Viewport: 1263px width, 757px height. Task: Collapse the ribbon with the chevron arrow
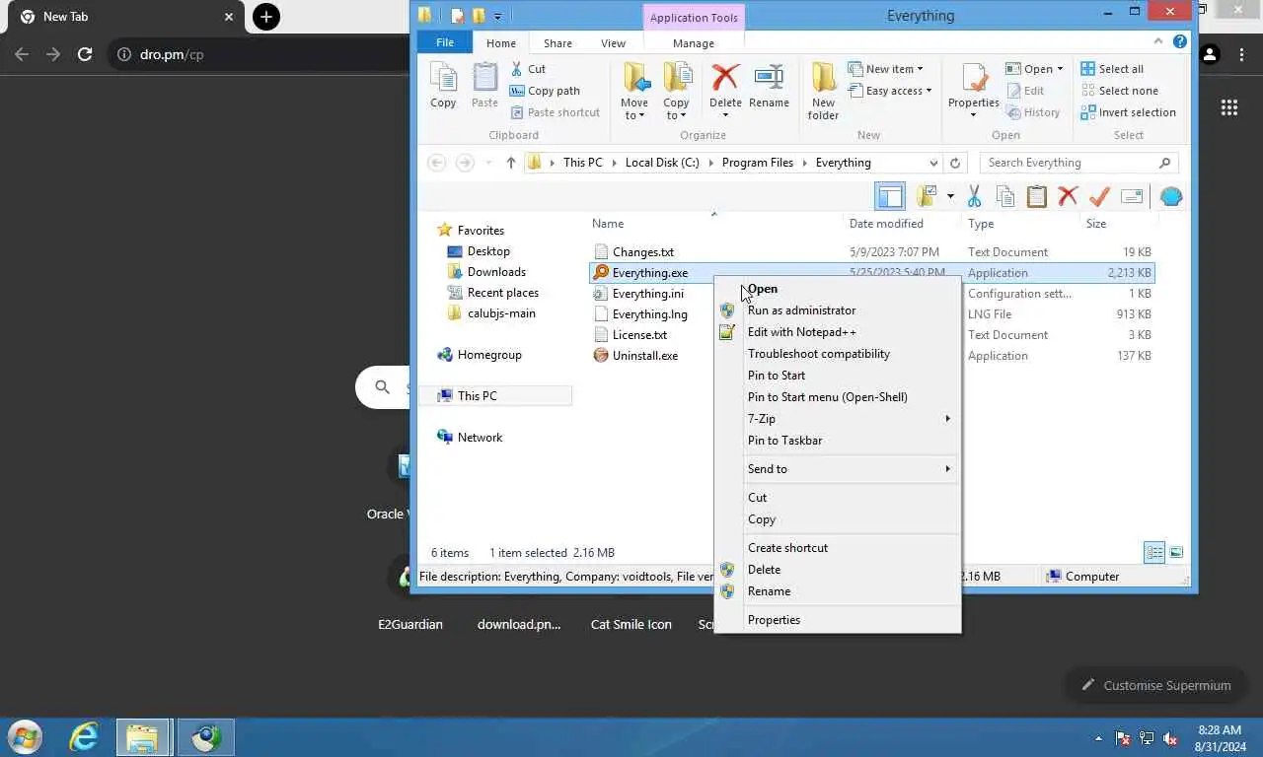coord(1159,41)
